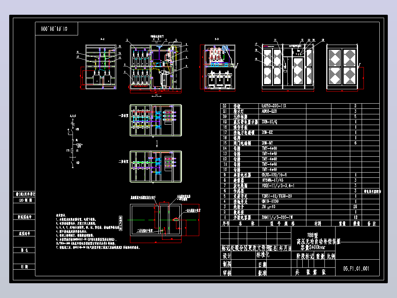Click the '签名' cell in left margin
Viewport: 397px width, 298px height.
[24, 250]
